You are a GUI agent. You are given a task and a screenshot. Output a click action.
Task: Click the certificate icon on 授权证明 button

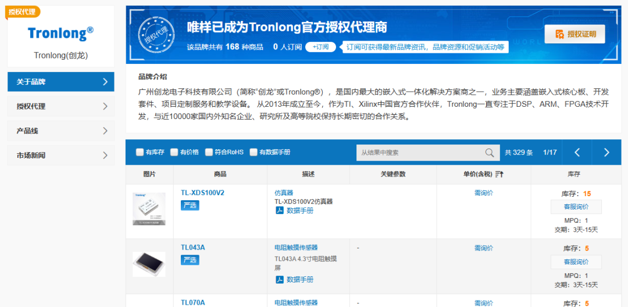pos(559,34)
